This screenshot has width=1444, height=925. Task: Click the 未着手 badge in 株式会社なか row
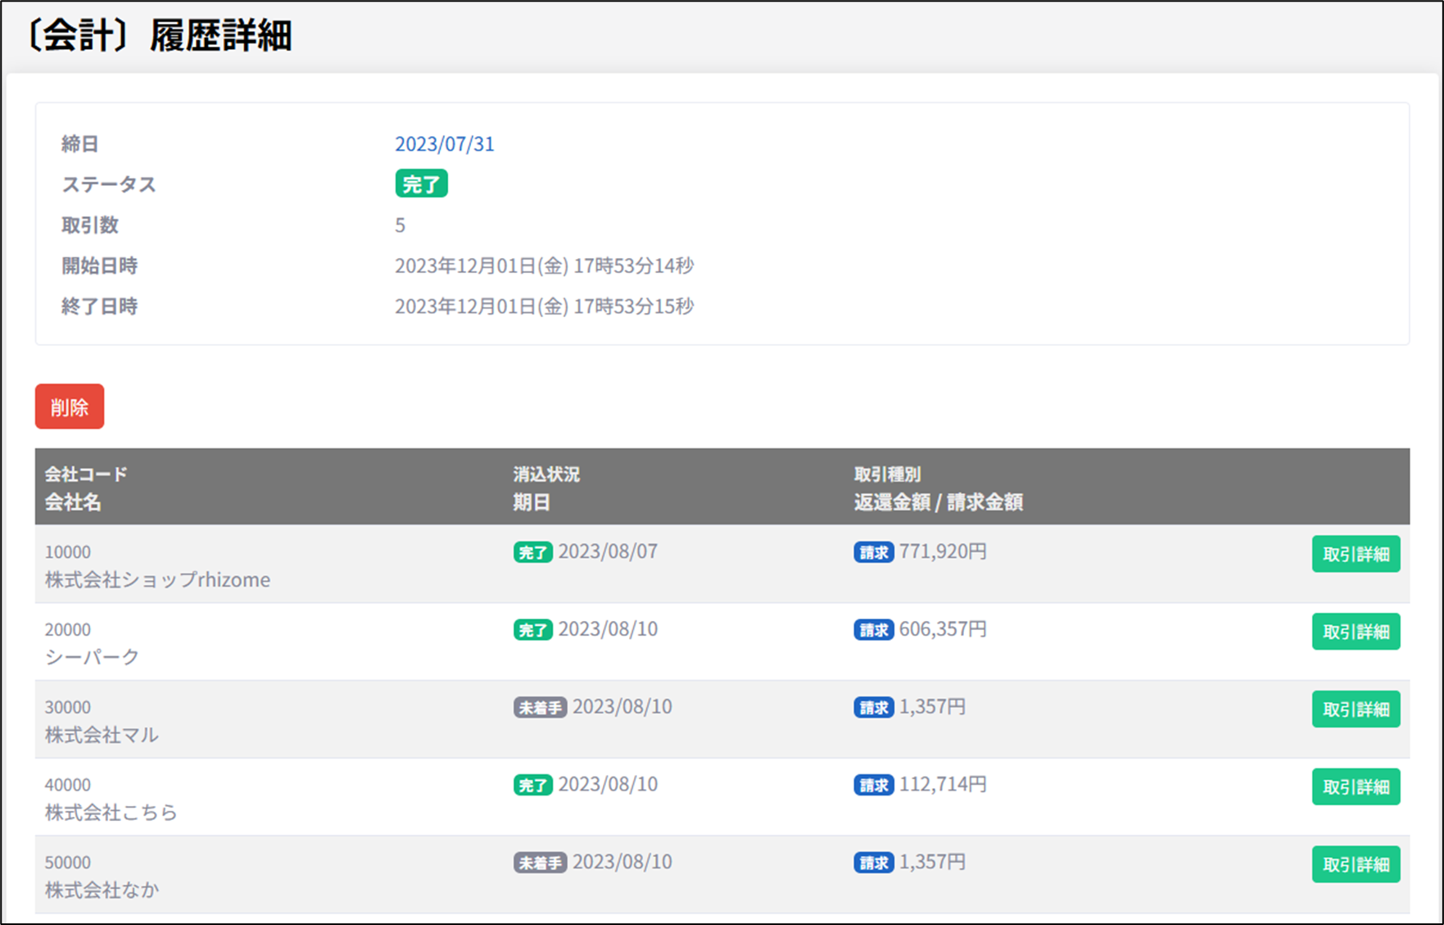click(540, 863)
